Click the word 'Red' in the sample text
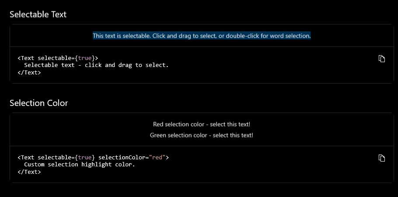Screen dimensions: 398x197 [x=158, y=124]
